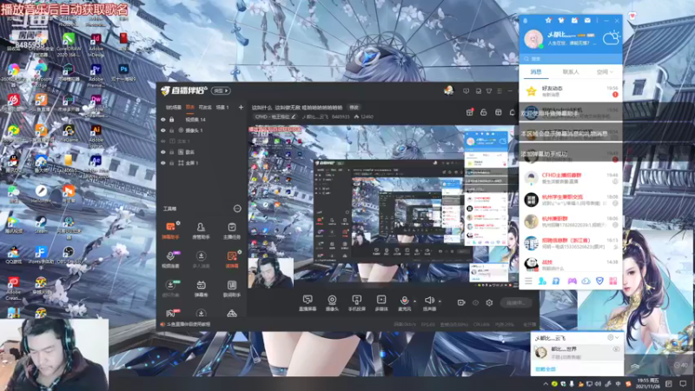
Task: Hide the 摄像头 1 source
Action: tap(163, 130)
